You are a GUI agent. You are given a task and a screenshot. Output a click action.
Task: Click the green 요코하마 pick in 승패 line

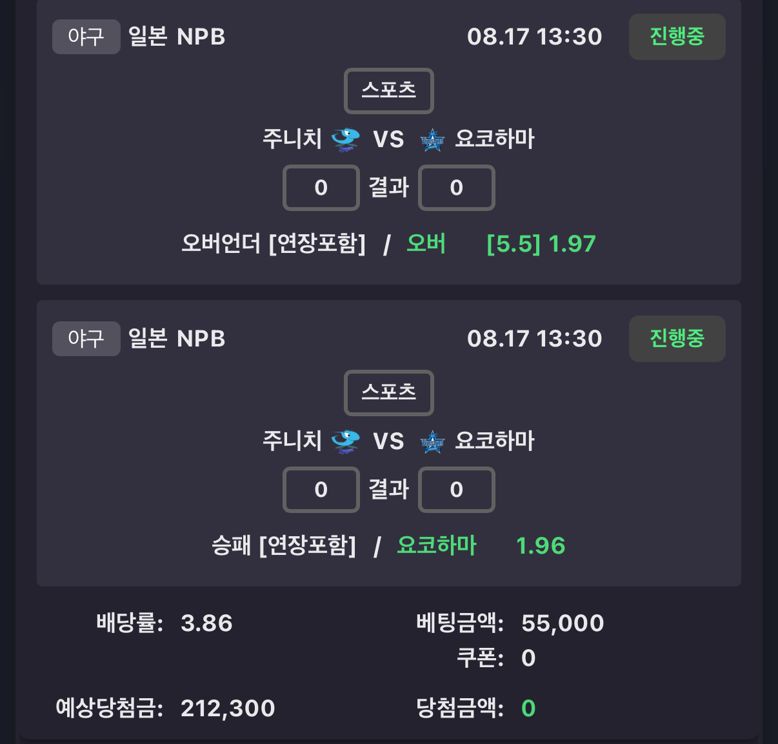point(437,546)
